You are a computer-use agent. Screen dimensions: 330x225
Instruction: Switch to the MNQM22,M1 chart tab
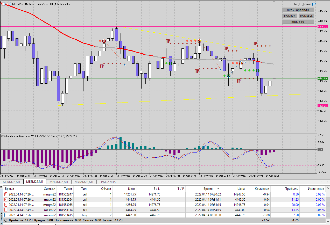[59, 182]
